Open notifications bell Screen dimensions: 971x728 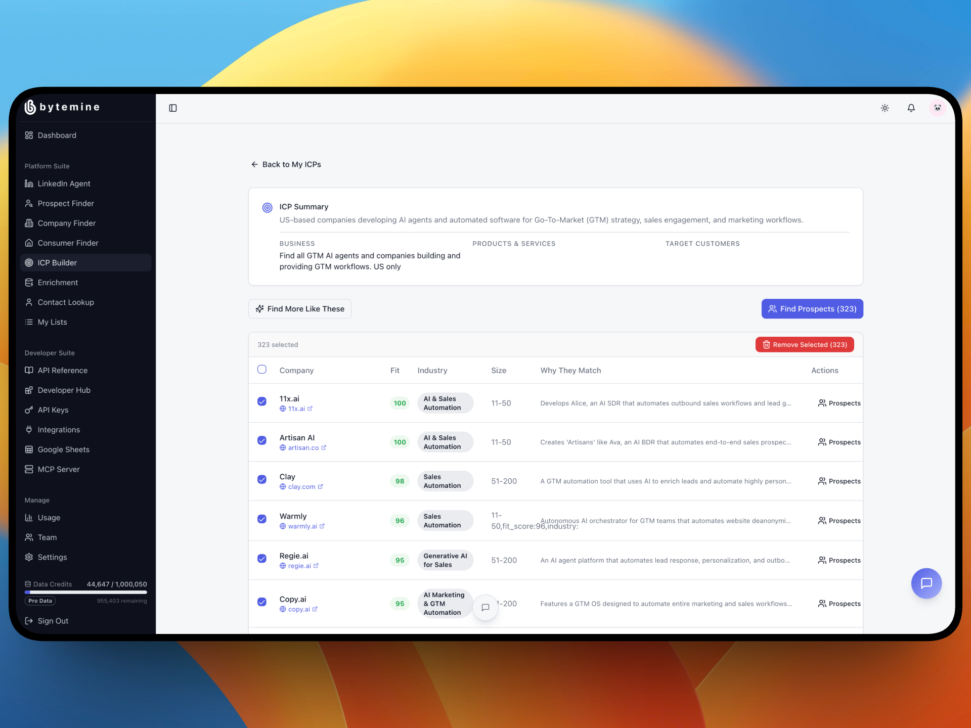pyautogui.click(x=911, y=108)
